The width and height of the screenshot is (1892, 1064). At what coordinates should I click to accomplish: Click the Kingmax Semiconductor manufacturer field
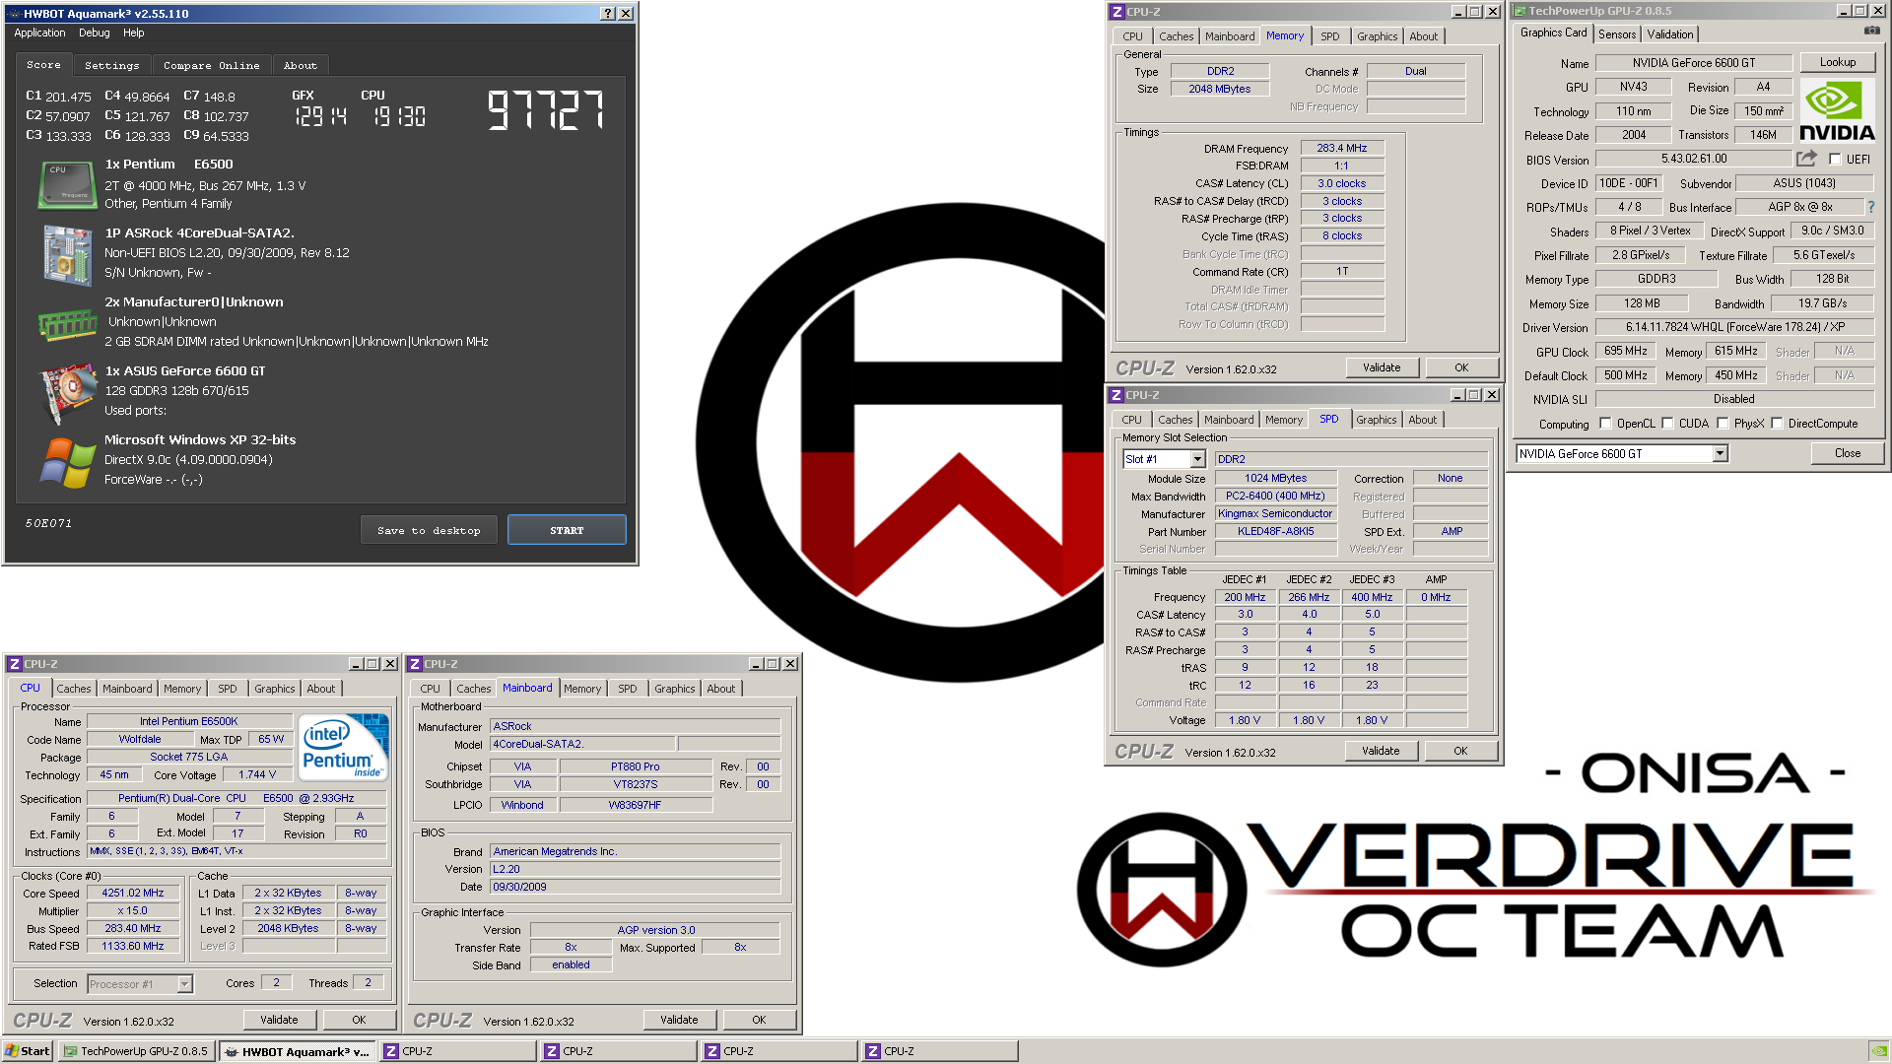coord(1275,513)
